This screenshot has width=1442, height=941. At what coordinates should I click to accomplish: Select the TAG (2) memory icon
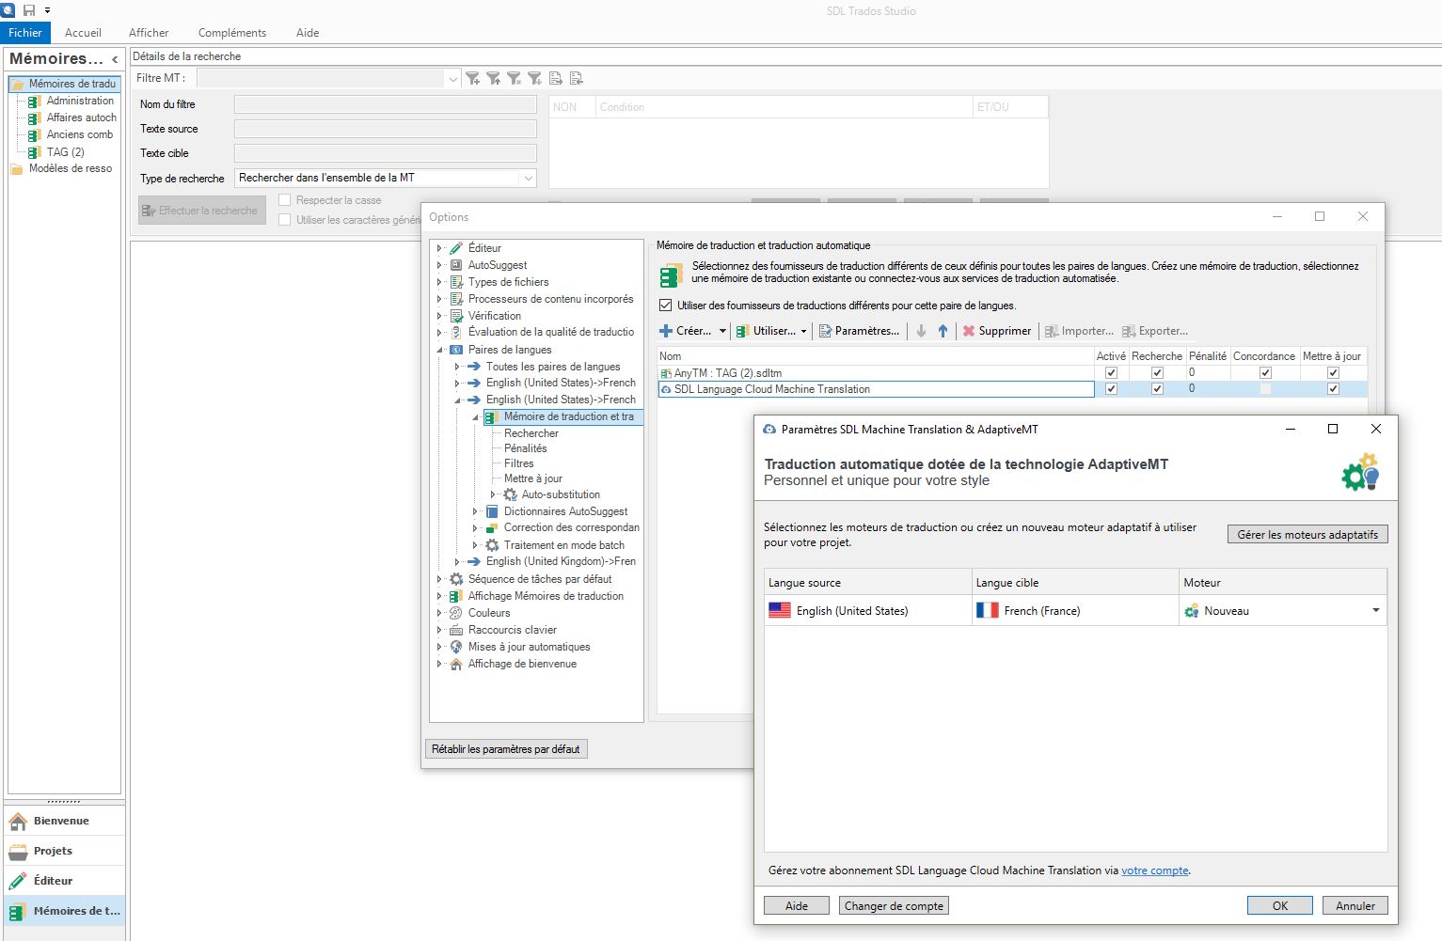pos(34,152)
